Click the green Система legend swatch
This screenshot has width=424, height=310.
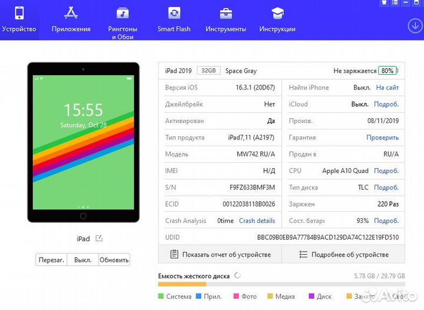[161, 296]
